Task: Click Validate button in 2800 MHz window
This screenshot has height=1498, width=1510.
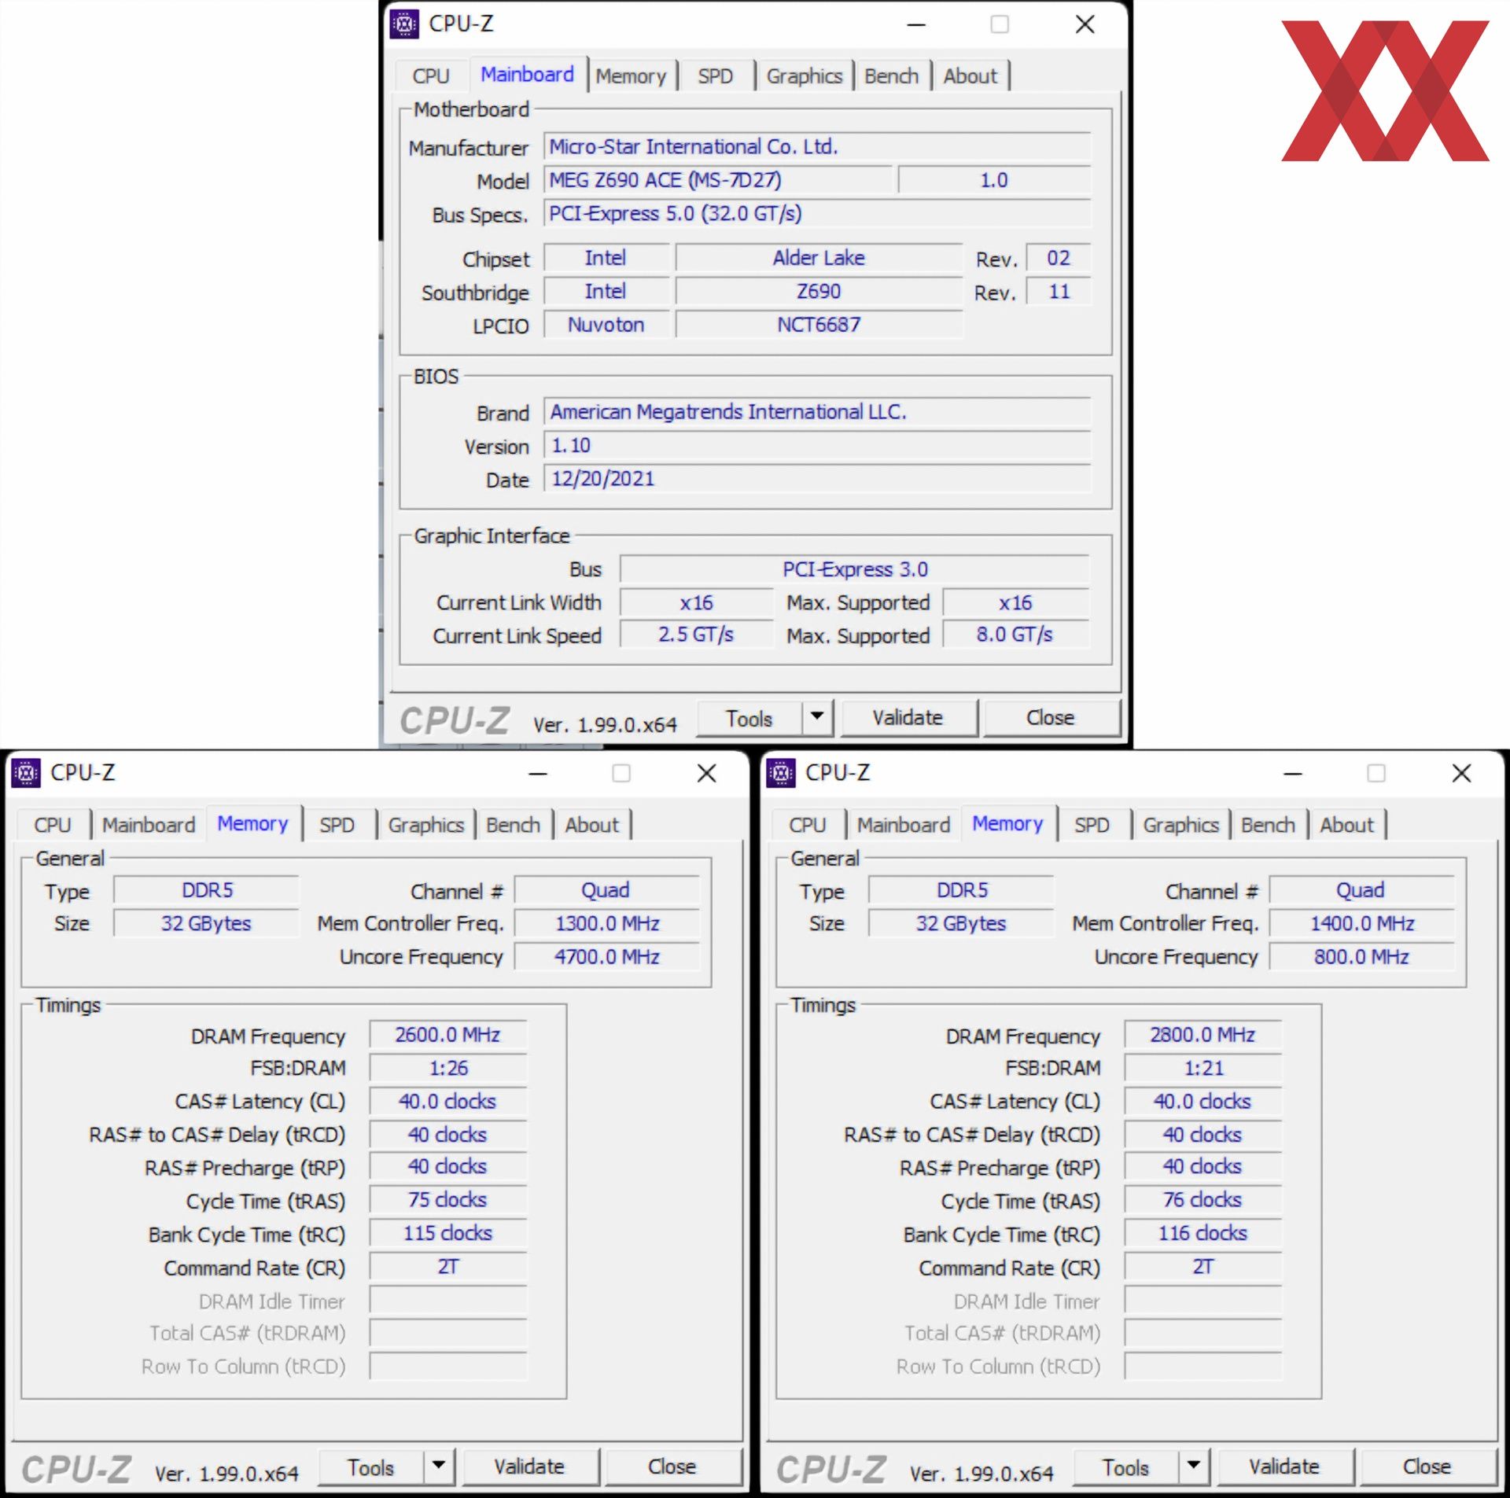Action: [x=1285, y=1467]
